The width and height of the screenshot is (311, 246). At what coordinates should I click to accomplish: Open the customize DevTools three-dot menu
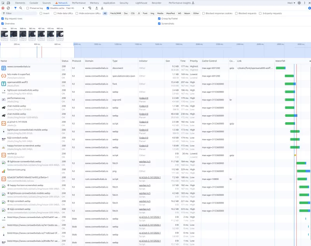click(305, 3)
